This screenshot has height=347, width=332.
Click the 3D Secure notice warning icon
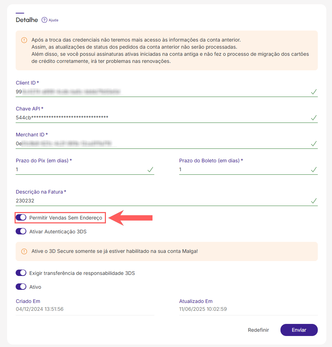pyautogui.click(x=24, y=251)
